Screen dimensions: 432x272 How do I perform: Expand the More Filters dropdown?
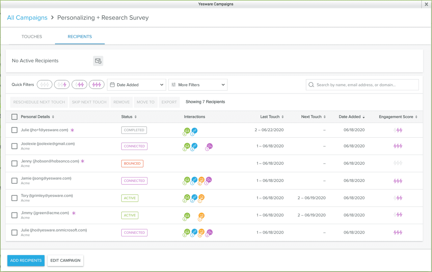point(198,85)
